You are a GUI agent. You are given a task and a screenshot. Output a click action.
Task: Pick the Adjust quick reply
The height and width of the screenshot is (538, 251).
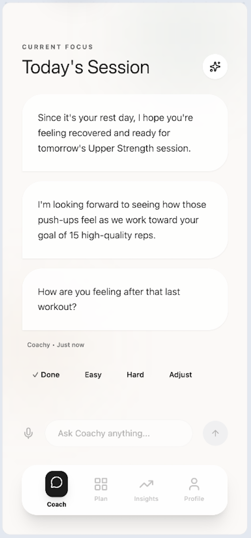pyautogui.click(x=181, y=375)
